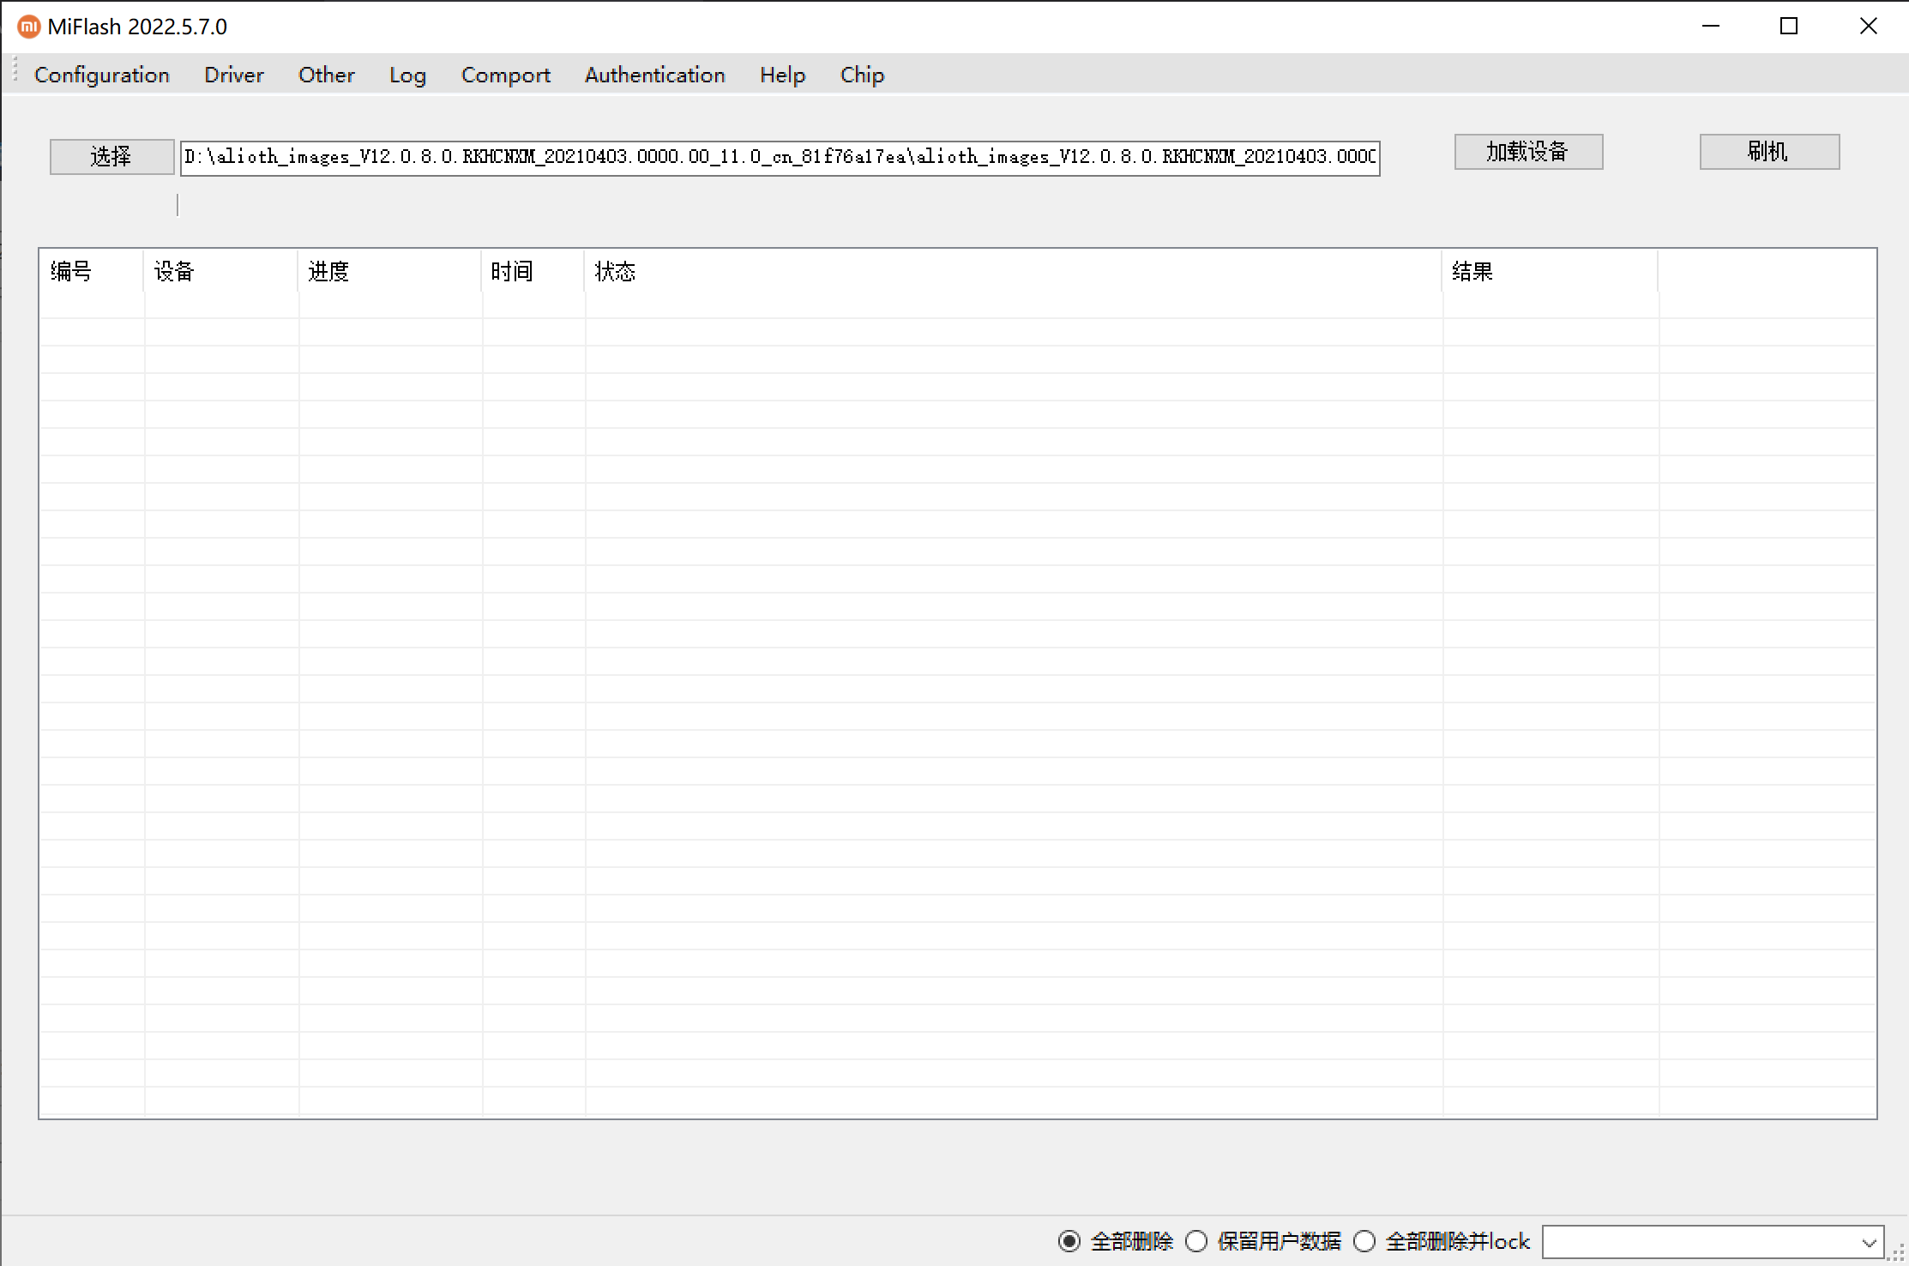Screen dimensions: 1909x1266
Task: Open the Authentication menu
Action: (654, 75)
